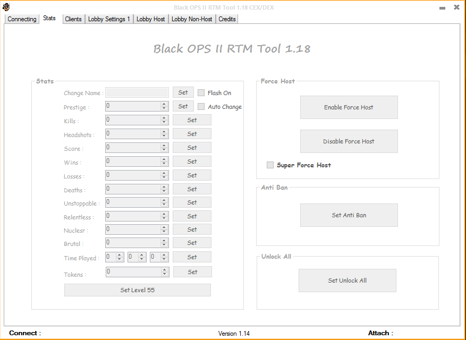
Task: Close the RTM Tool window
Action: [456, 7]
